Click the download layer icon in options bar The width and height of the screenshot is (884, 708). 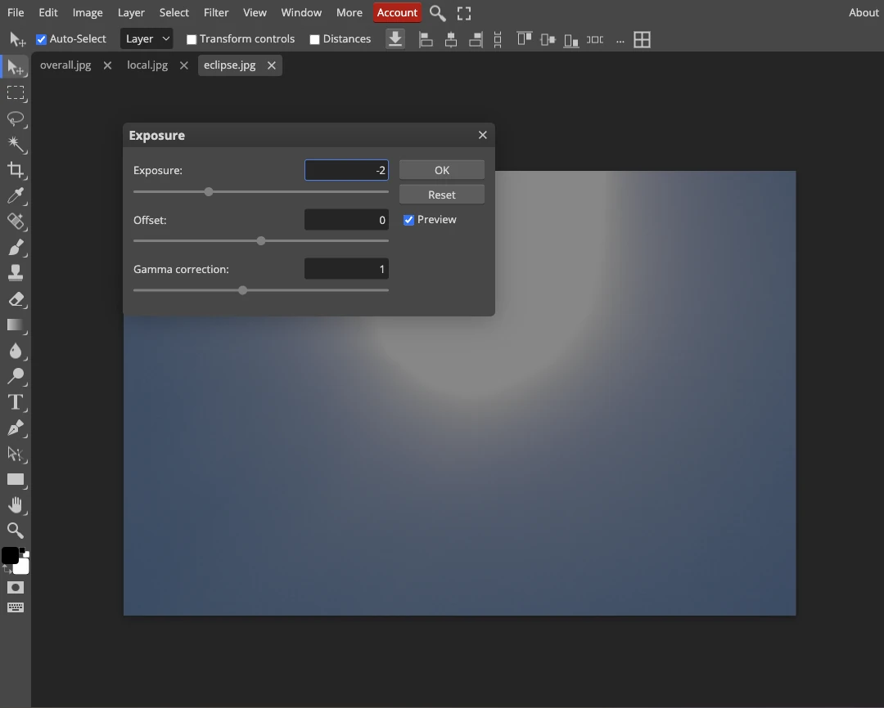395,39
